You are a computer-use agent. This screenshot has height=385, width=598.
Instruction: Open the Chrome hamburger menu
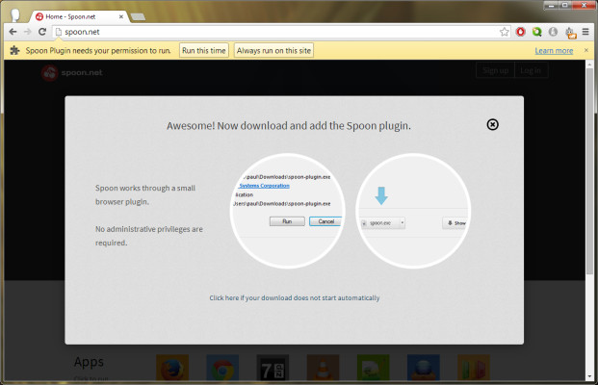[585, 32]
